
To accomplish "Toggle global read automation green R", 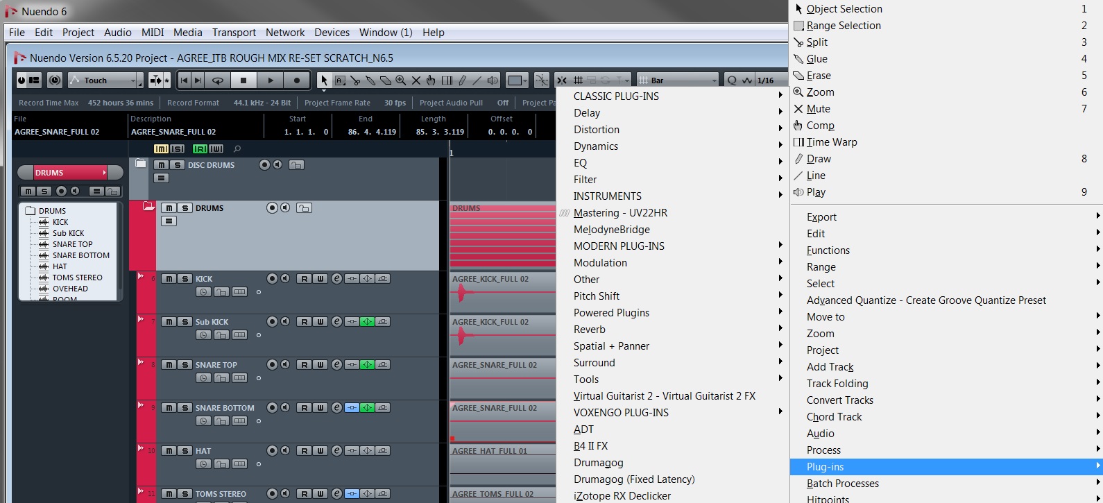I will click(200, 149).
